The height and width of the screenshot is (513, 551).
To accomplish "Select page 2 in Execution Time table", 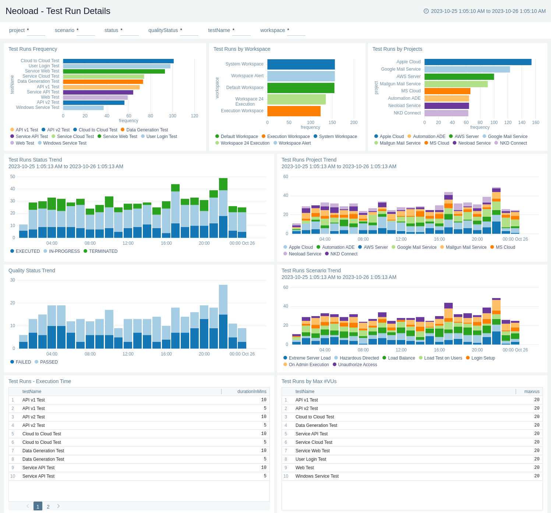I will click(x=48, y=507).
